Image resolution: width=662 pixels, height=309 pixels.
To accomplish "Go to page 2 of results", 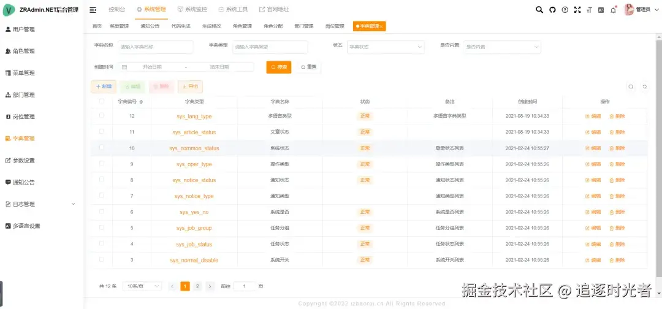I will pyautogui.click(x=197, y=286).
